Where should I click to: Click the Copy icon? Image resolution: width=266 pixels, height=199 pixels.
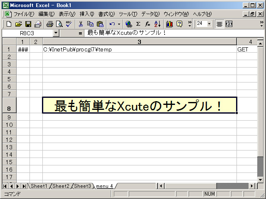tap(90, 24)
